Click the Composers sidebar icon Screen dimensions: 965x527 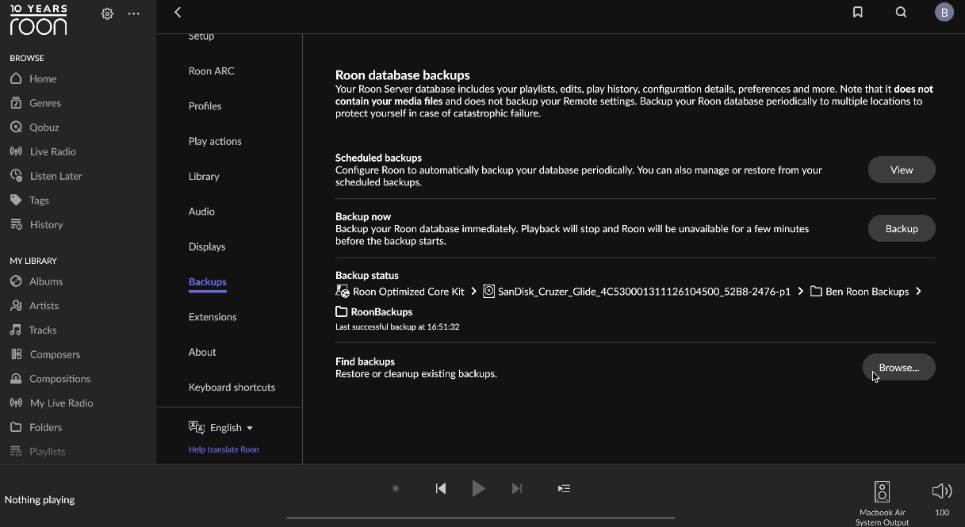pyautogui.click(x=16, y=354)
